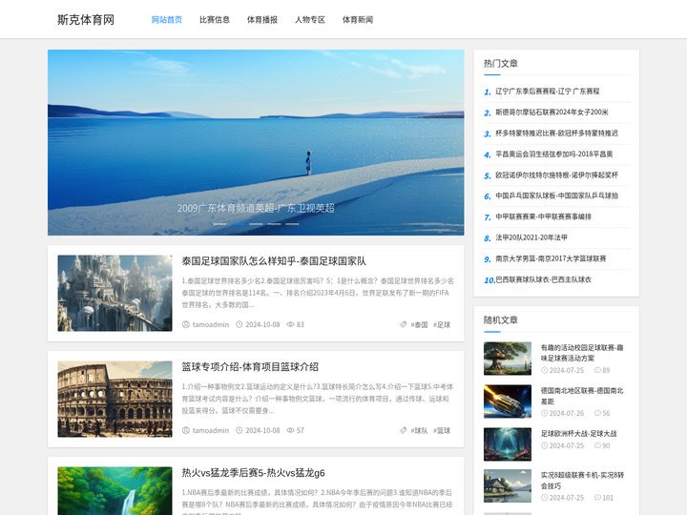
Task: Click spaceship thumbnail of 德国南北地区联赛
Action: (508, 402)
